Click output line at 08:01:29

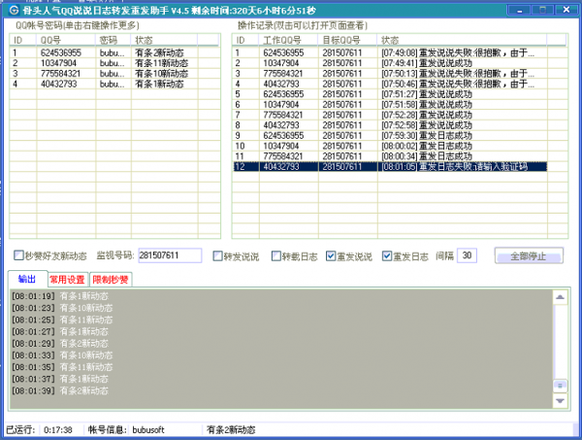(x=60, y=344)
